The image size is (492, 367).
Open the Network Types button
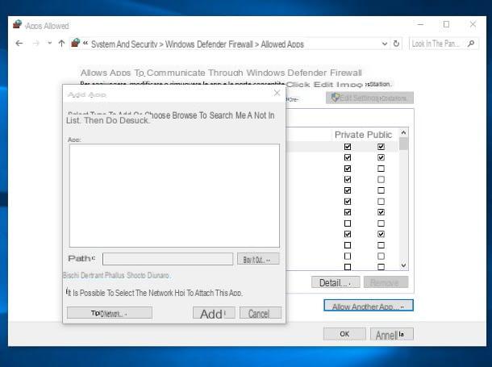[110, 313]
